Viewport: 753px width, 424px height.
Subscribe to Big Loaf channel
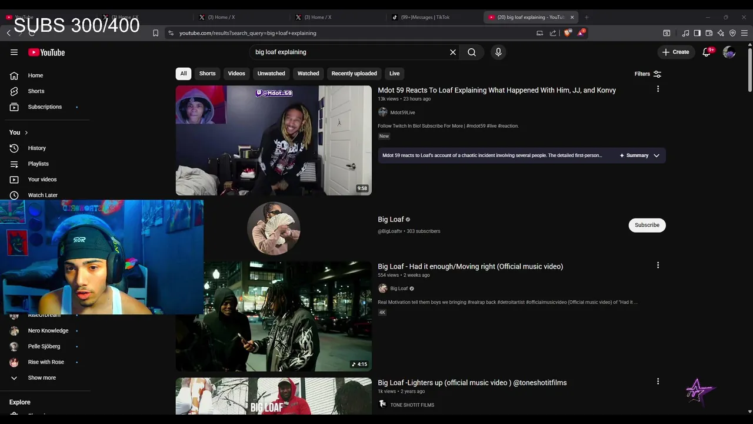click(647, 225)
